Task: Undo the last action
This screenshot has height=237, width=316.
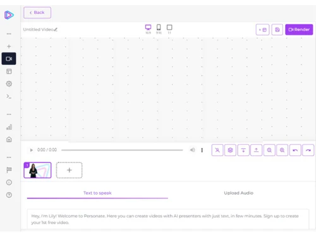Action: 295,150
